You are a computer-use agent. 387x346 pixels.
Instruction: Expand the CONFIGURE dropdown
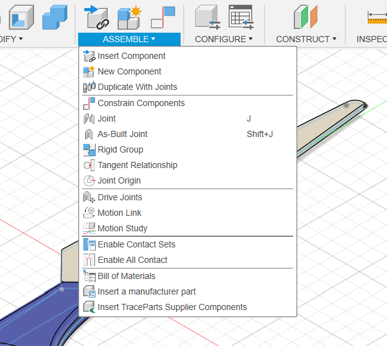coord(224,39)
